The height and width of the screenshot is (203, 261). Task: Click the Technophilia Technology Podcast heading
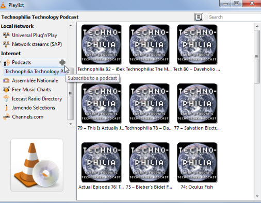coord(40,17)
